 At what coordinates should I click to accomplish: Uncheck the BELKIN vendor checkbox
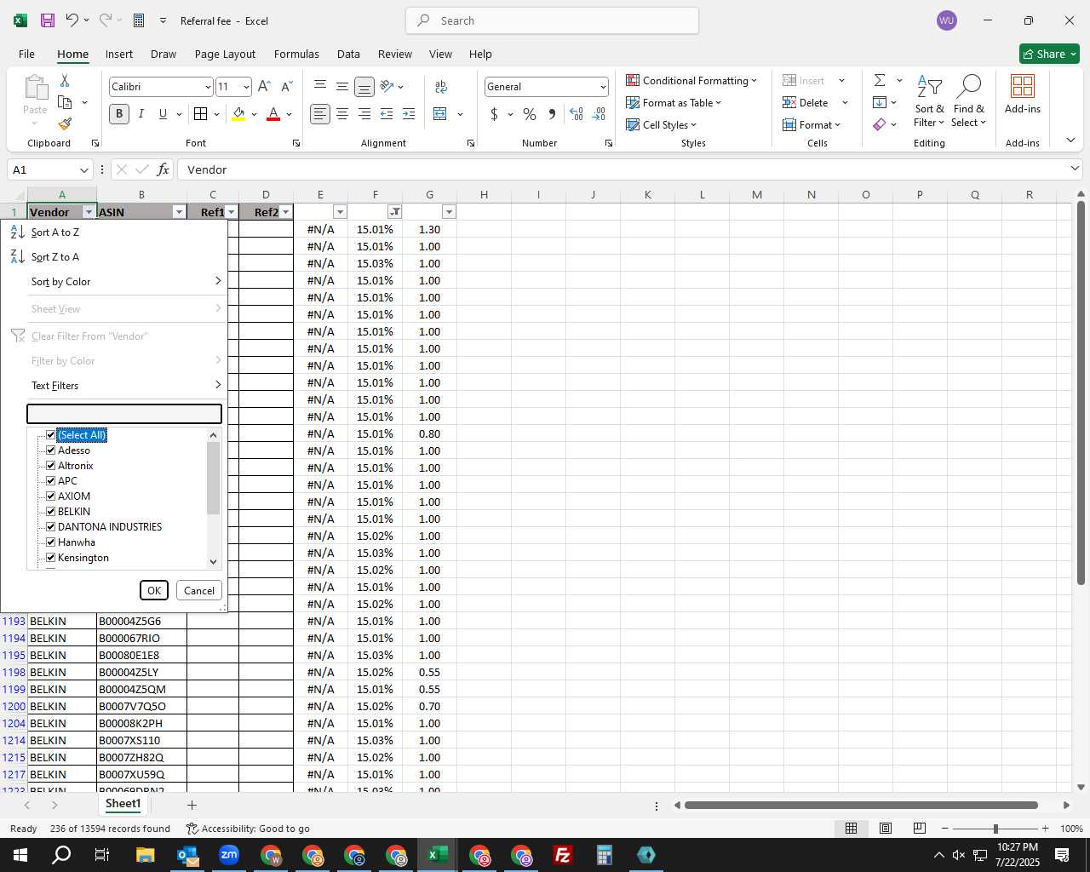point(50,512)
